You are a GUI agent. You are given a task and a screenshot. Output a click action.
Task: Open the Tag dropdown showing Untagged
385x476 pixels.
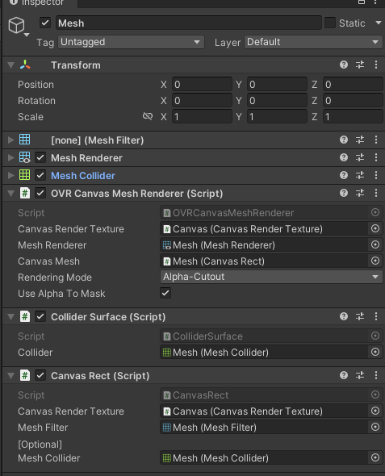coord(131,42)
